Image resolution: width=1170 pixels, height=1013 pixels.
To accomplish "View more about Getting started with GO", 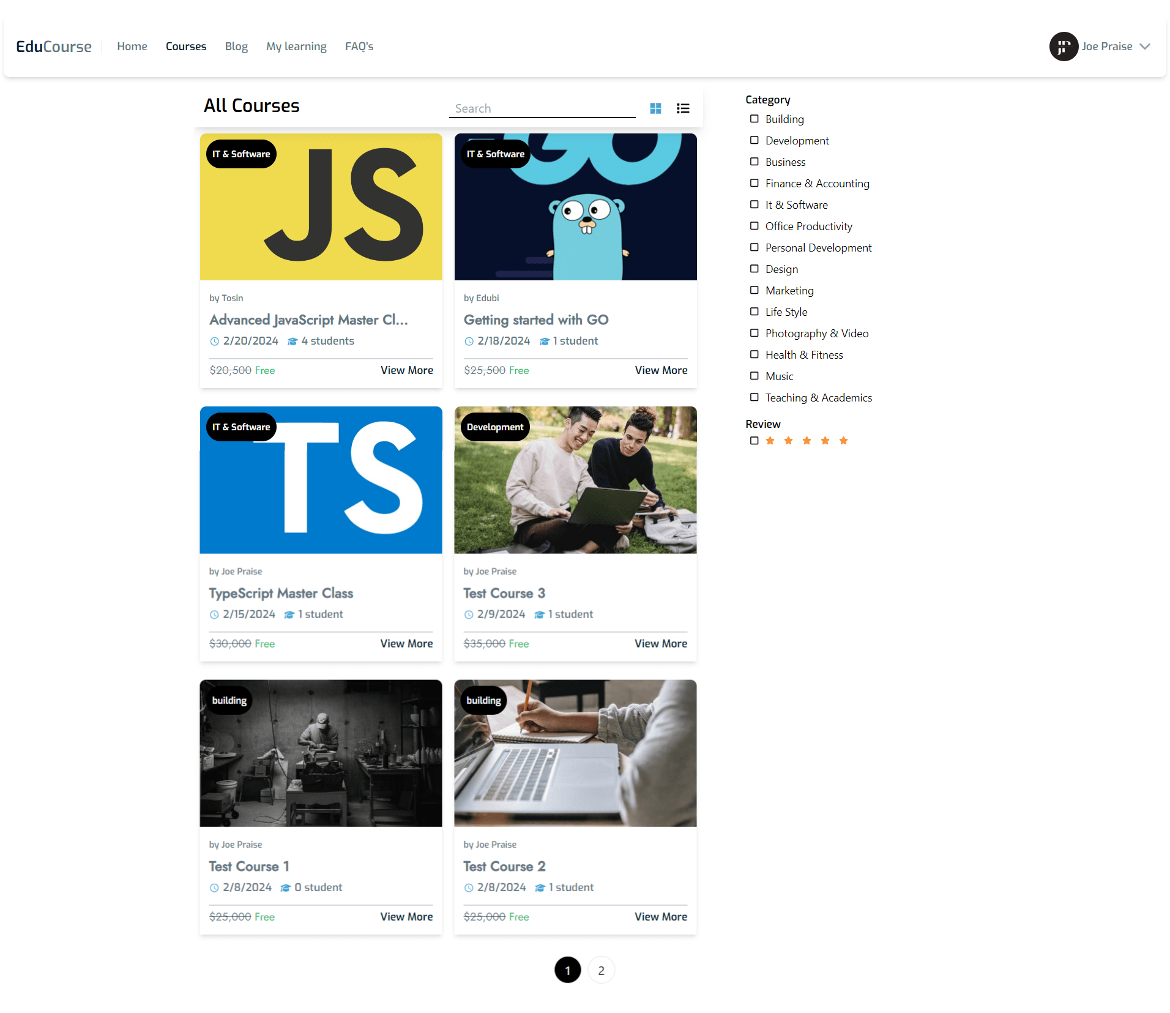I will [661, 370].
